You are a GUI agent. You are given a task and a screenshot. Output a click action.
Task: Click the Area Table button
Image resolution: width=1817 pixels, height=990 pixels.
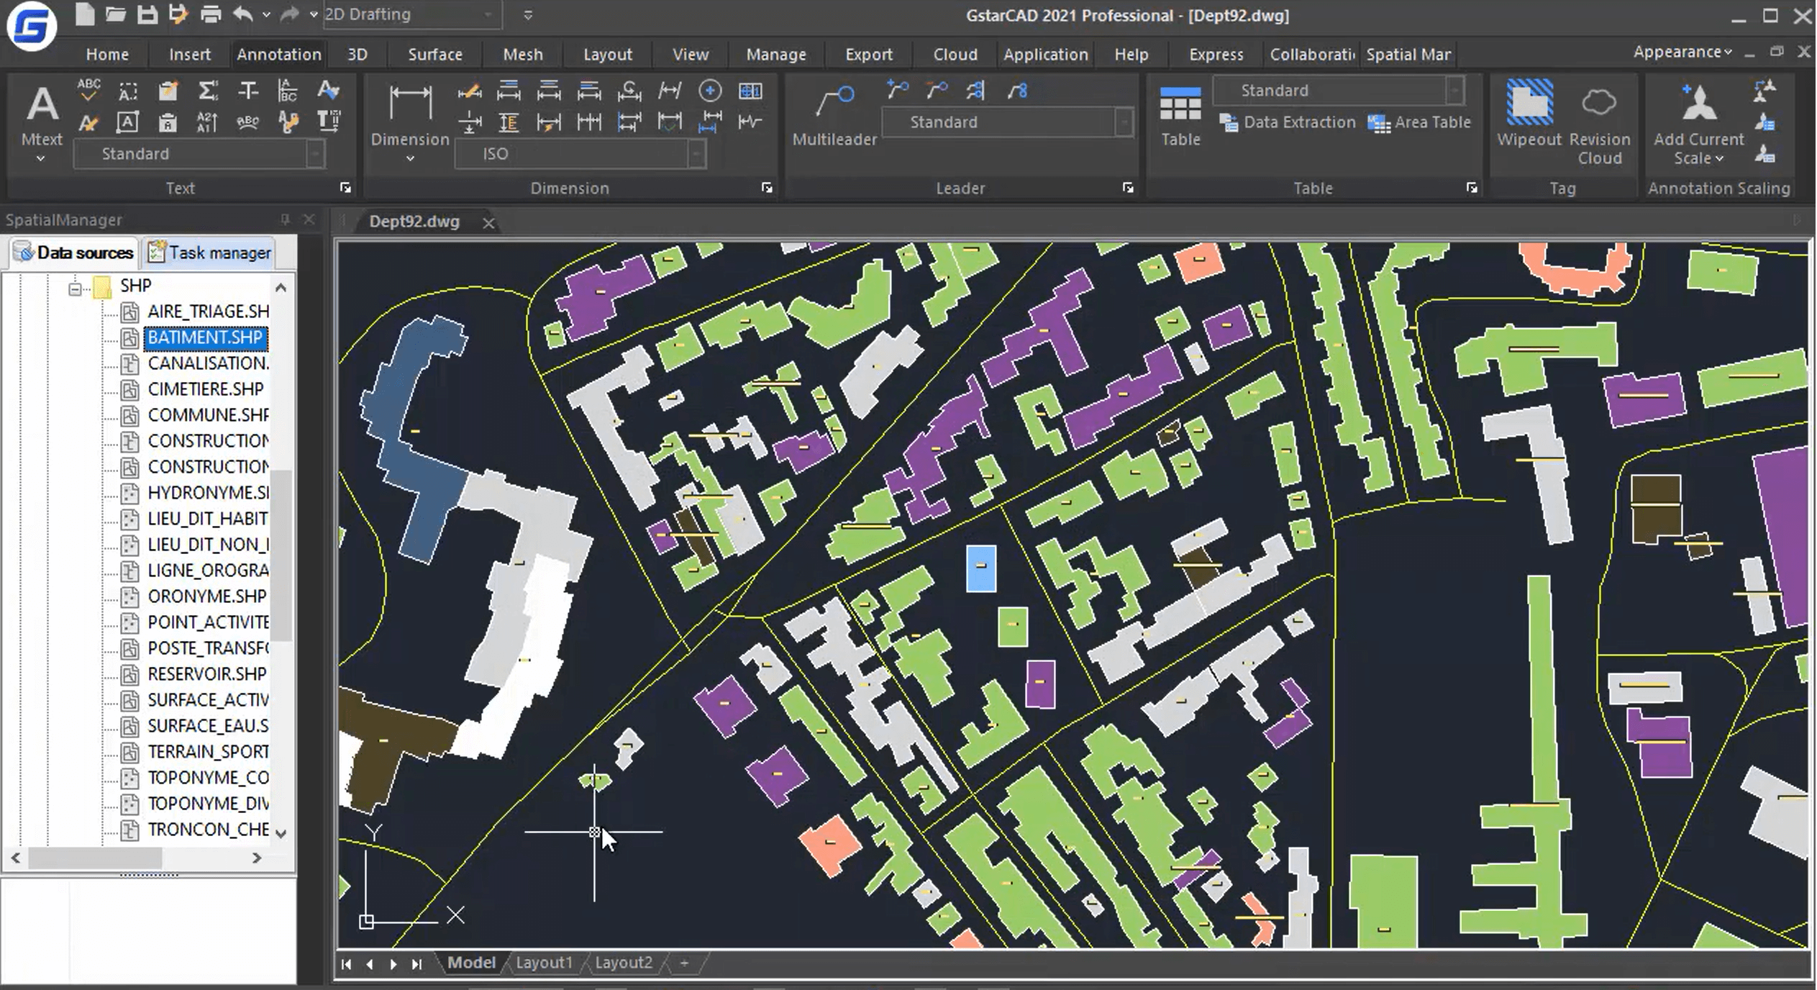click(x=1419, y=122)
